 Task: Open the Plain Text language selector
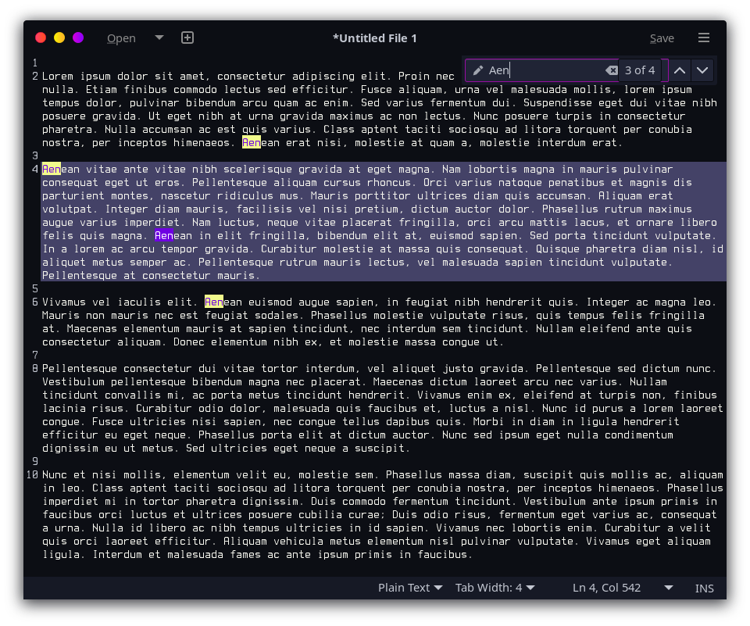(x=410, y=588)
